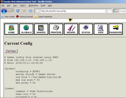Go forward with the Forward arrow button
The height and width of the screenshot is (98, 126).
[x=9, y=11]
